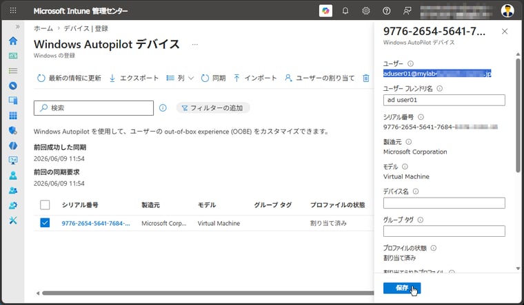The height and width of the screenshot is (305, 524).
Task: Click the 割り当て済み cell in table
Action: pos(328,223)
